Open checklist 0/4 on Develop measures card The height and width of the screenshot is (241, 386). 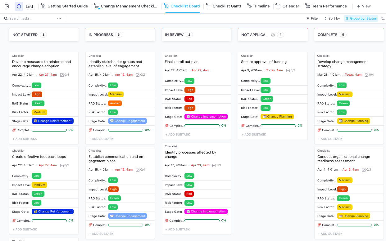pyautogui.click(x=64, y=75)
